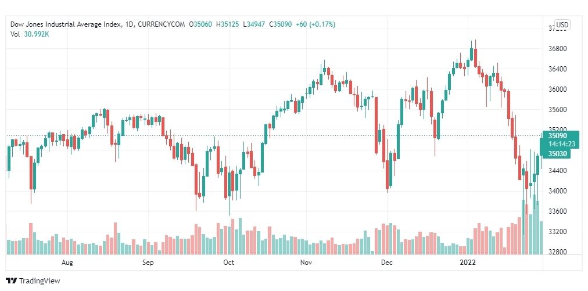This screenshot has height=291, width=588.
Task: Click the C35090 close value in legend
Action: click(x=283, y=24)
